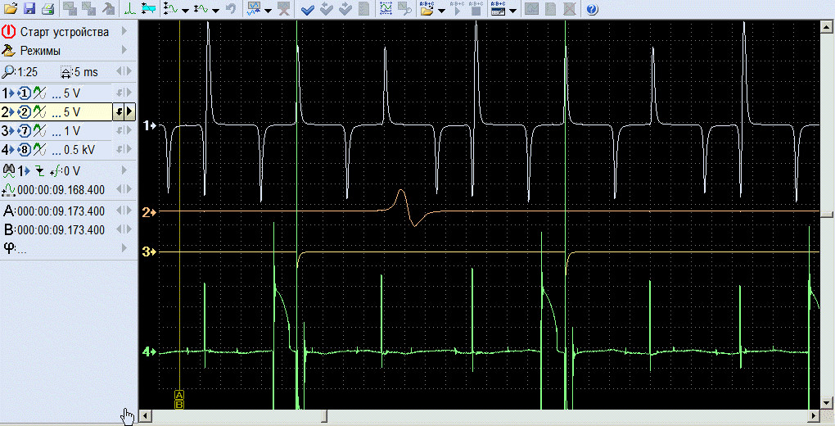This screenshot has width=835, height=426.
Task: Click the falling-edge trigger icon
Action: click(x=39, y=171)
